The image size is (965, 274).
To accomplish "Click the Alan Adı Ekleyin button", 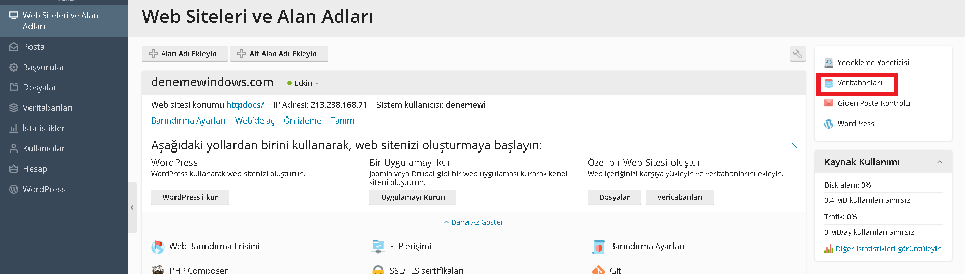I will [185, 53].
